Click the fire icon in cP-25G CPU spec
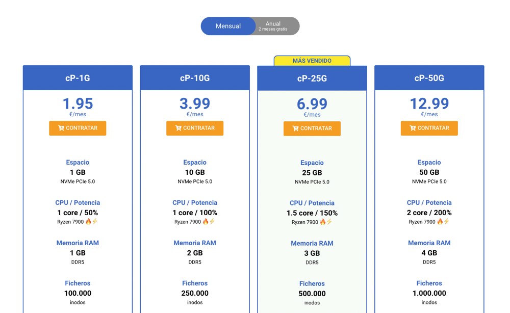 coord(323,222)
